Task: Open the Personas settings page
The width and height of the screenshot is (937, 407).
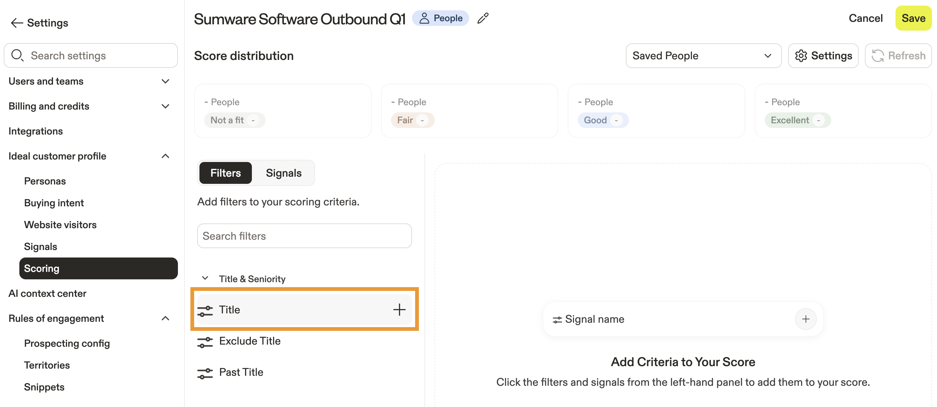Action: [45, 181]
